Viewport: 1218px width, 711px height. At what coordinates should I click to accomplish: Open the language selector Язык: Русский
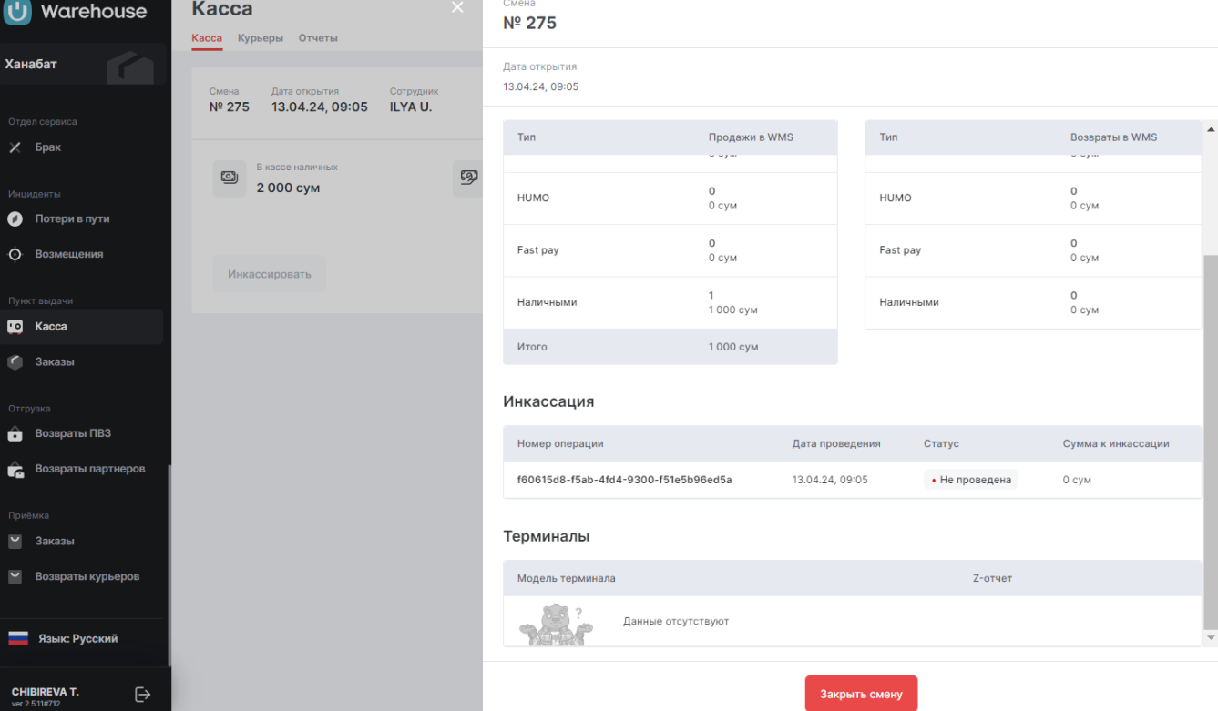click(x=77, y=639)
